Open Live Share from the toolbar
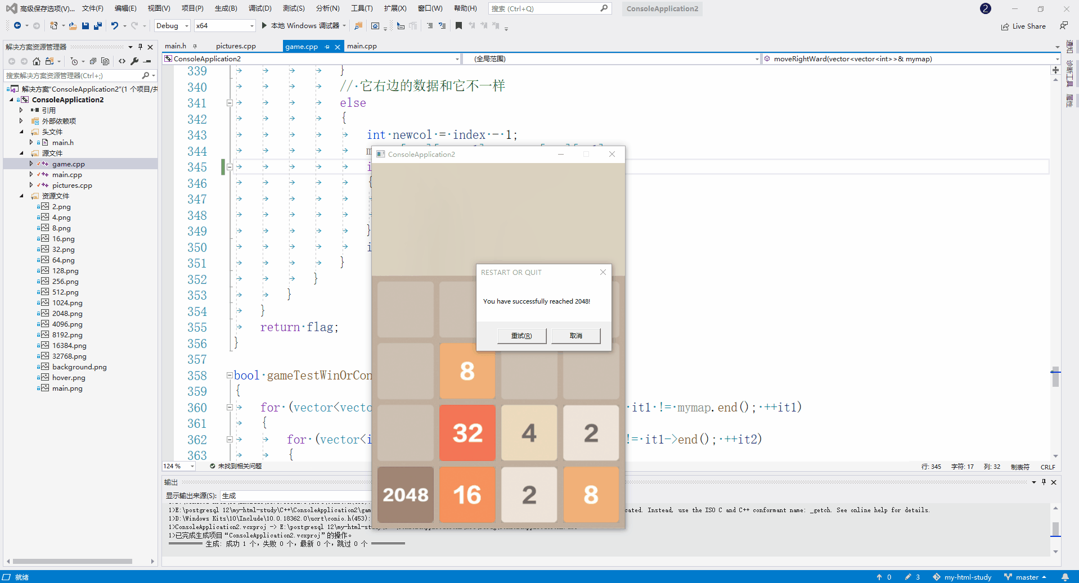Screen dimensions: 1079x583 pos(1024,26)
